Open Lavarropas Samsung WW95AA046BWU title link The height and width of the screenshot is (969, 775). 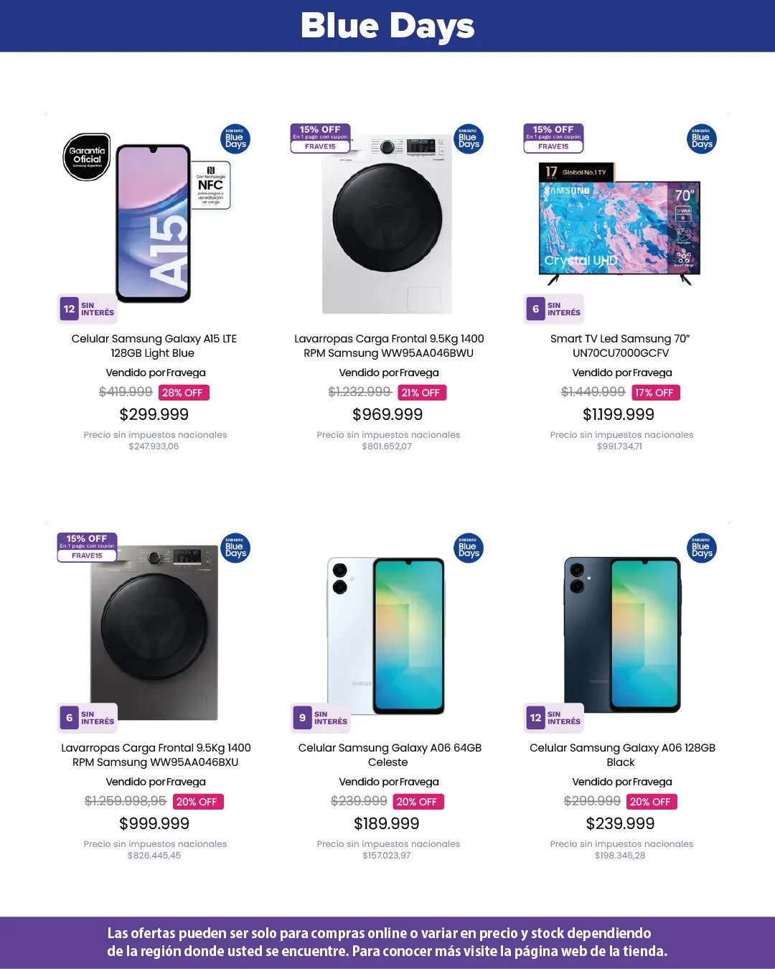coord(388,346)
